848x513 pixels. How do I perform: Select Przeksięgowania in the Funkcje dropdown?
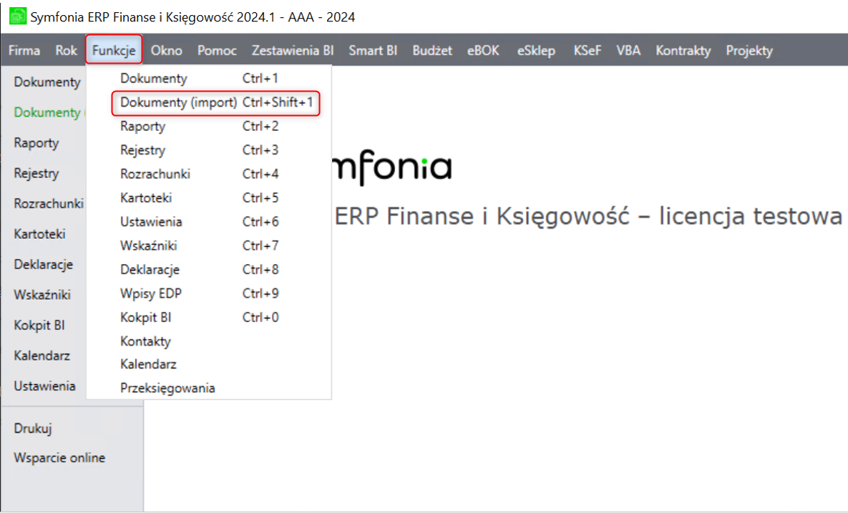click(x=209, y=388)
